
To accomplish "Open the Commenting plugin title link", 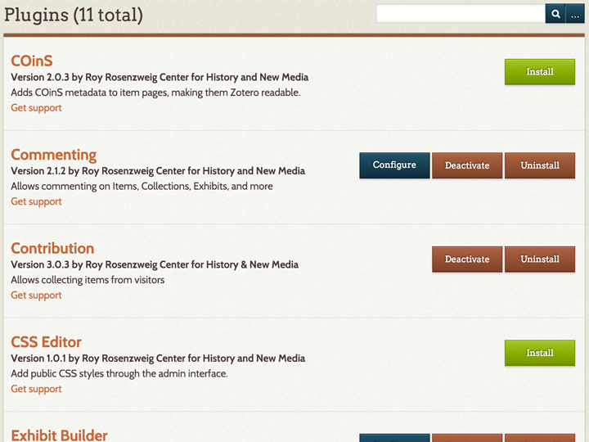I will pyautogui.click(x=54, y=155).
